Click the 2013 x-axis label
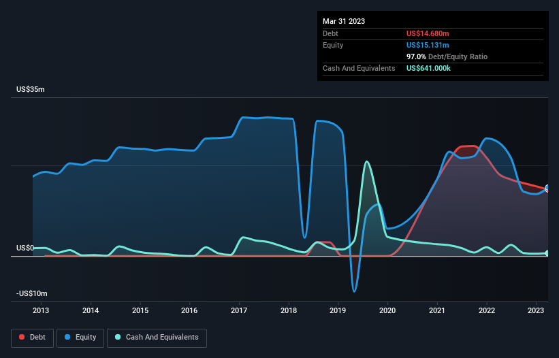Screen dimensions: 559x358 pyautogui.click(x=41, y=310)
